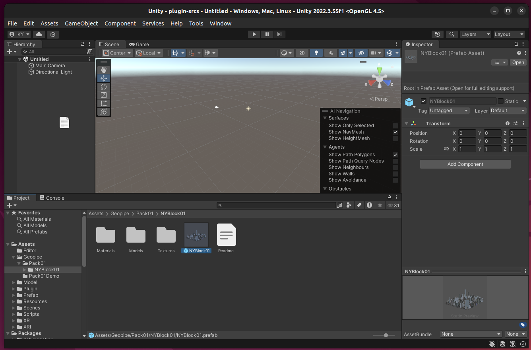The image size is (531, 350).
Task: Toggle favorites star in Project toolbar
Action: (x=380, y=205)
